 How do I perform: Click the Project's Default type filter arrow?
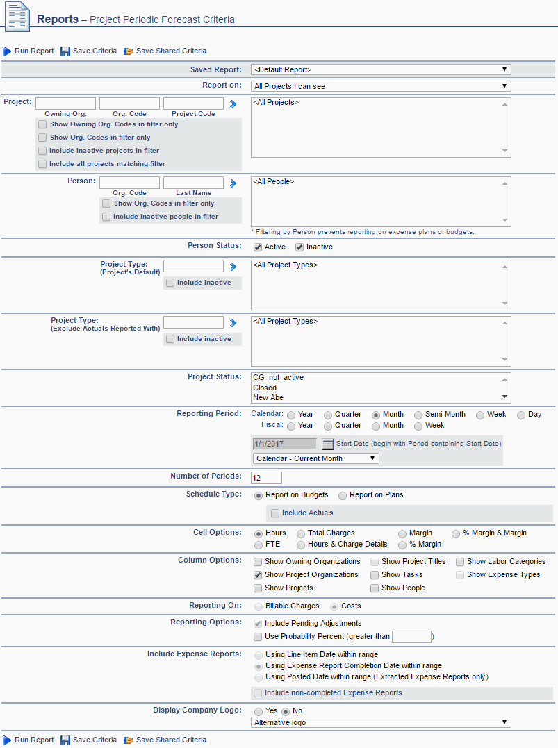click(233, 267)
